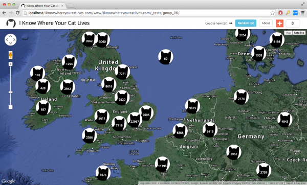Click the map pan navigation control
Image resolution: width=307 pixels, height=185 pixels.
[x=11, y=40]
